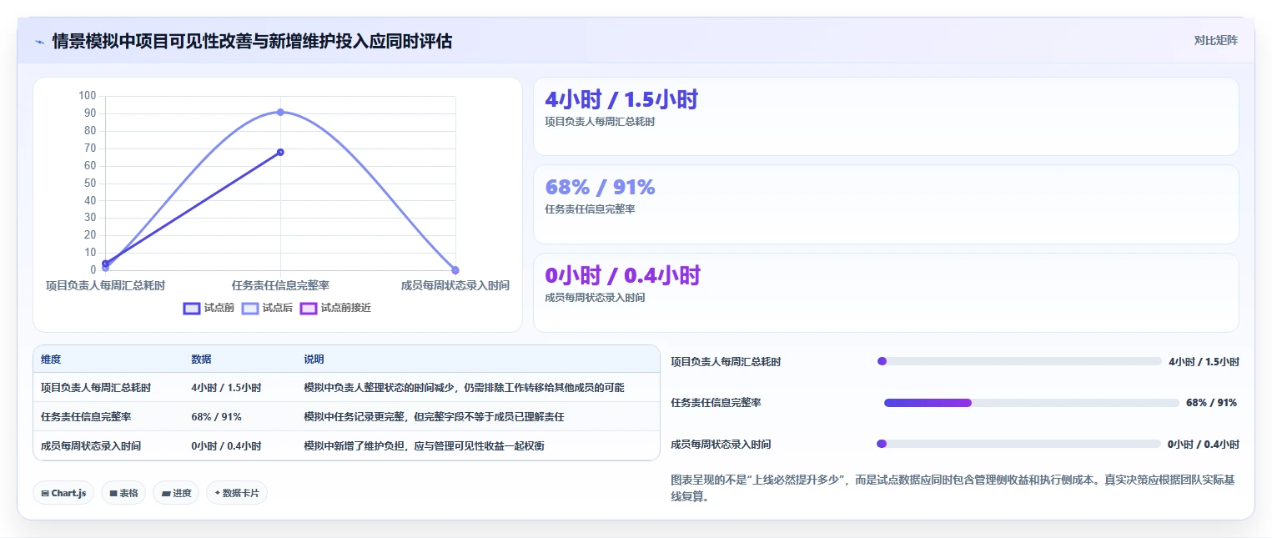Click the 维度 table column header

coord(51,360)
